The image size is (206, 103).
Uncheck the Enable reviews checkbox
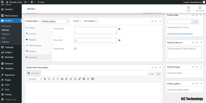click(x=75, y=48)
